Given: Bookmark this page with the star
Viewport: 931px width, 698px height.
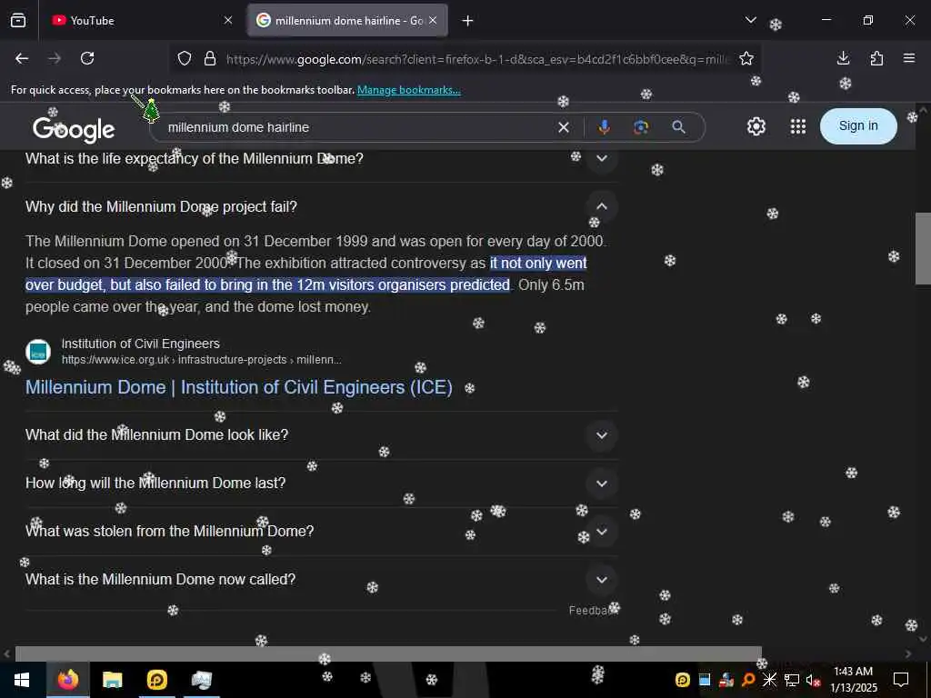Looking at the screenshot, I should (x=746, y=58).
